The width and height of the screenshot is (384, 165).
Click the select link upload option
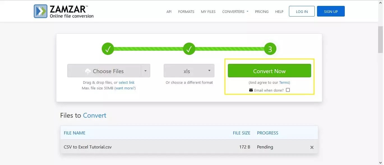[x=126, y=82]
